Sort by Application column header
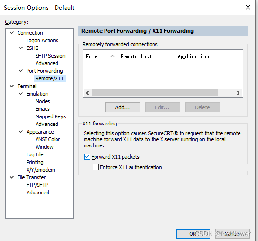258x241 pixels. [209, 56]
